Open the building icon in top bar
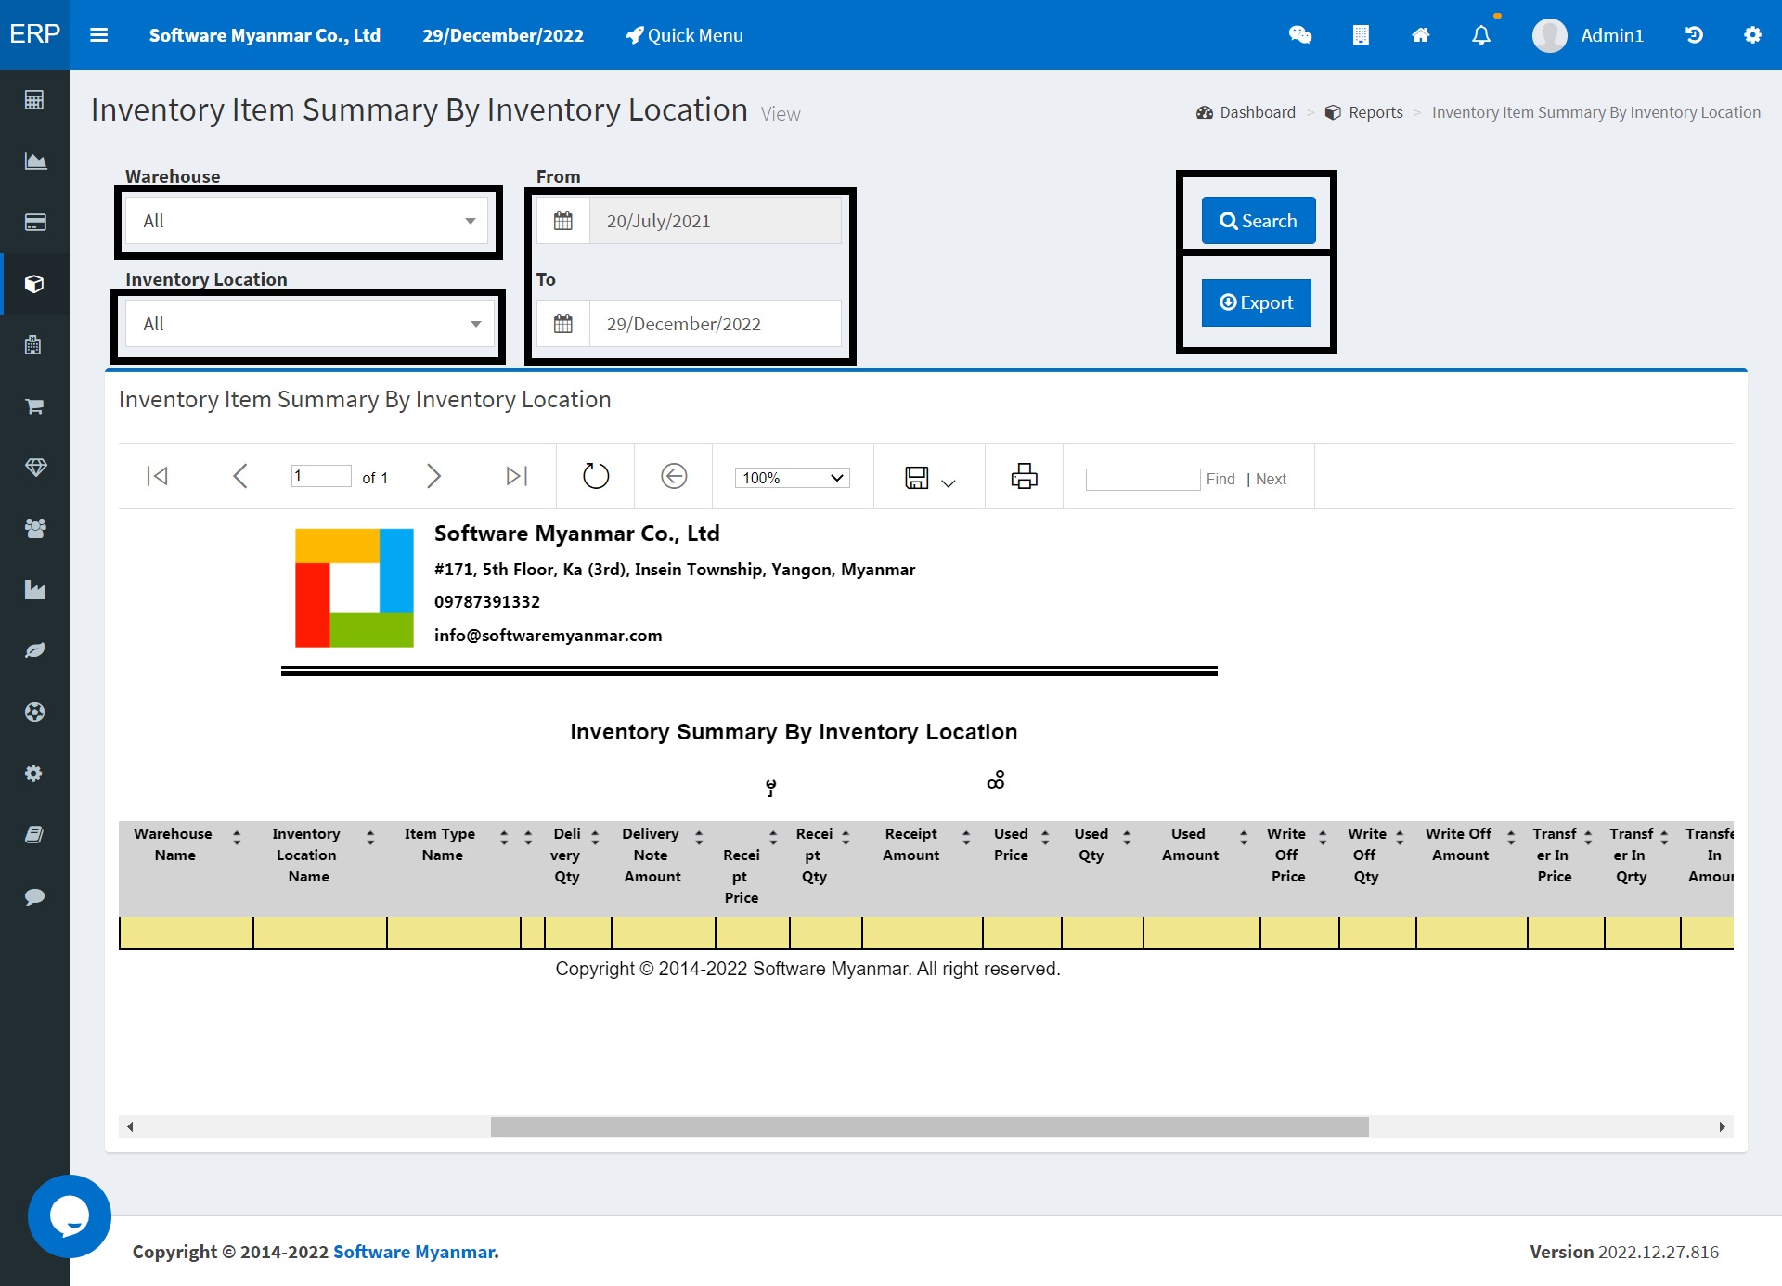Viewport: 1782px width, 1286px height. [x=1361, y=35]
